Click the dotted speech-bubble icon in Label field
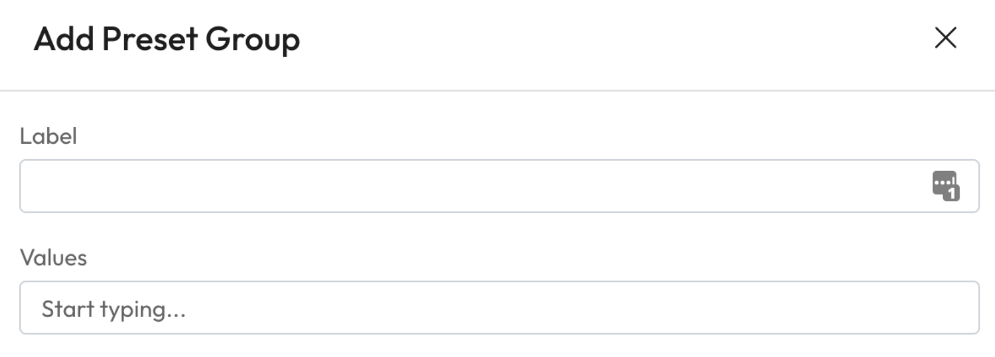This screenshot has height=357, width=995. tap(945, 185)
